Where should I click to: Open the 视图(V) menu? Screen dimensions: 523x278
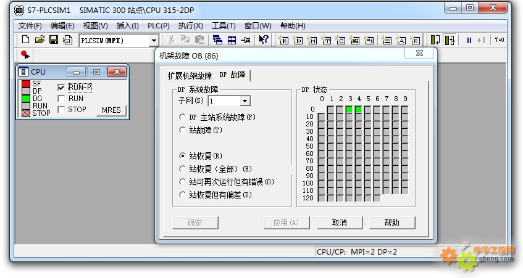click(95, 26)
